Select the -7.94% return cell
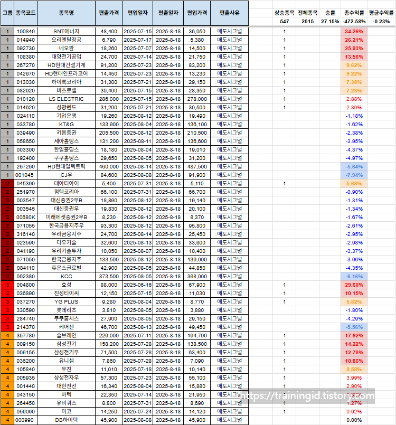 click(x=354, y=175)
